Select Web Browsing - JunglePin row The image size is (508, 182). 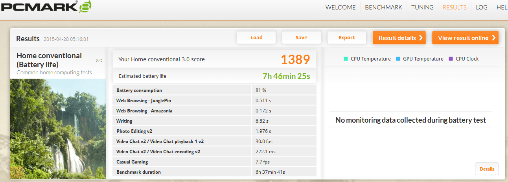pyautogui.click(x=214, y=100)
